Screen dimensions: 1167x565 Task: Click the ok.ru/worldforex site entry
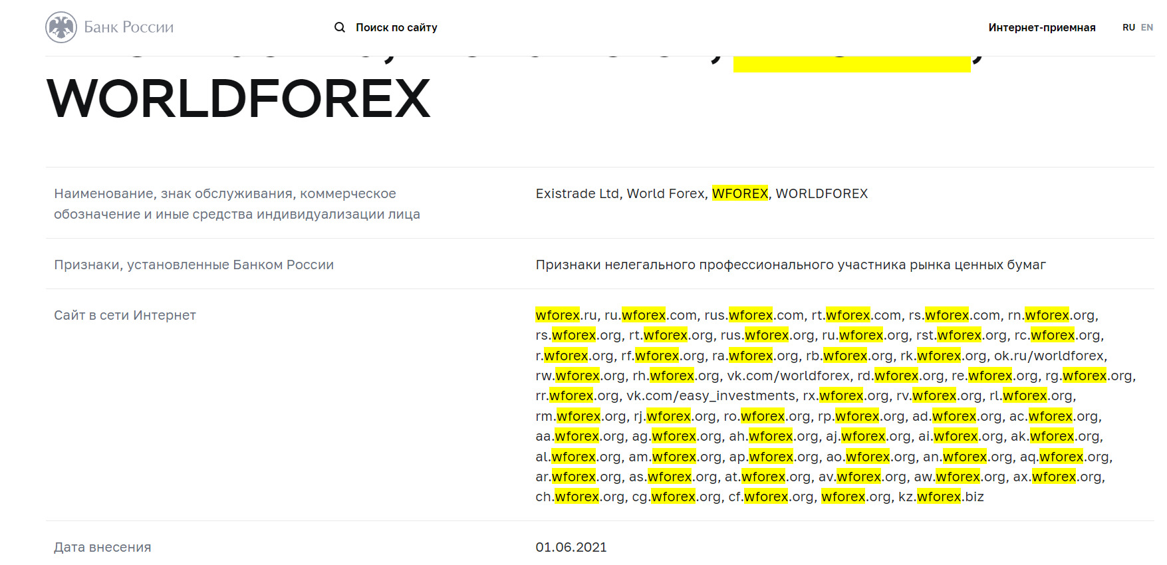(1049, 356)
